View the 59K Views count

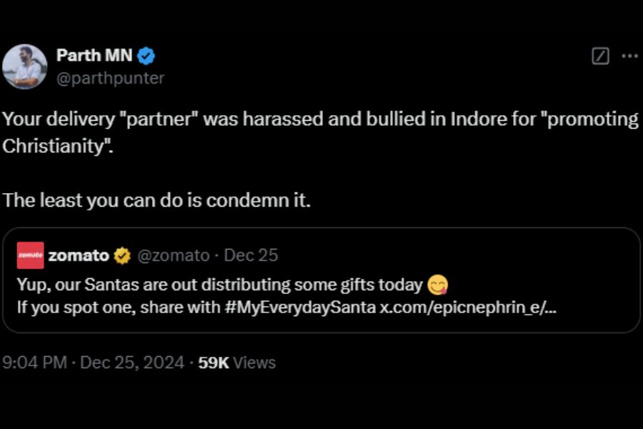[x=236, y=363]
